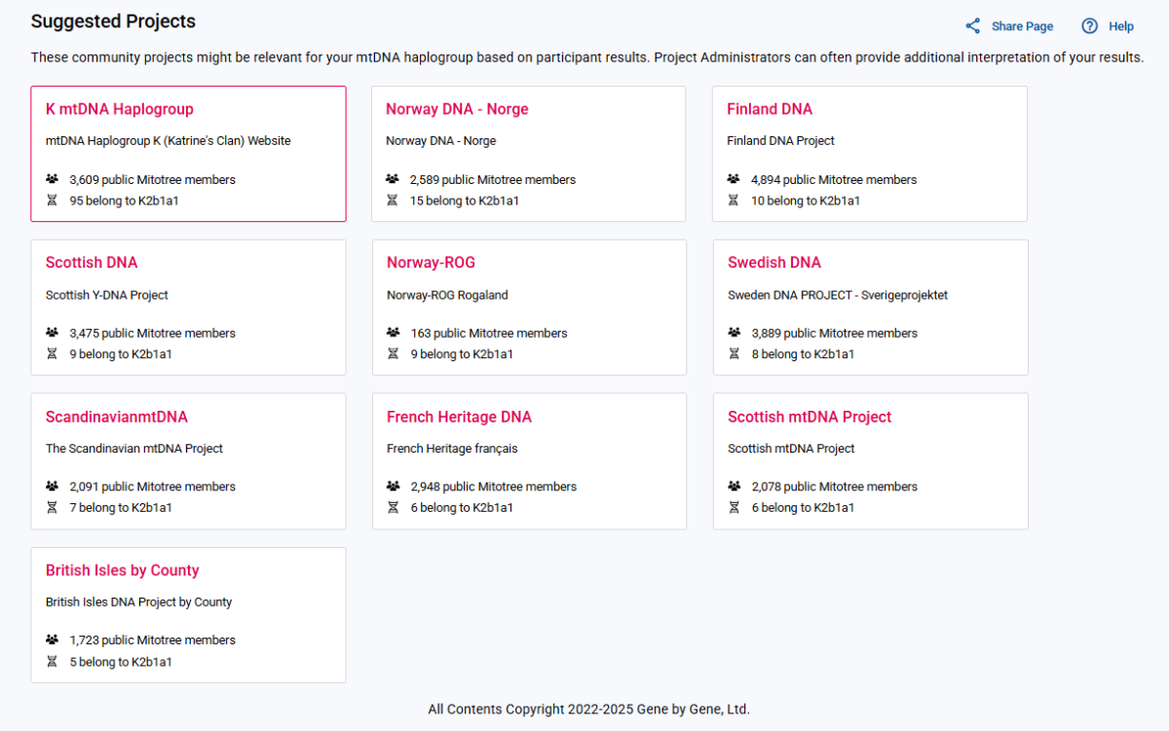Viewport: 1169px width, 731px height.
Task: Open the K mtDNA Haplogroup project
Action: [x=120, y=109]
